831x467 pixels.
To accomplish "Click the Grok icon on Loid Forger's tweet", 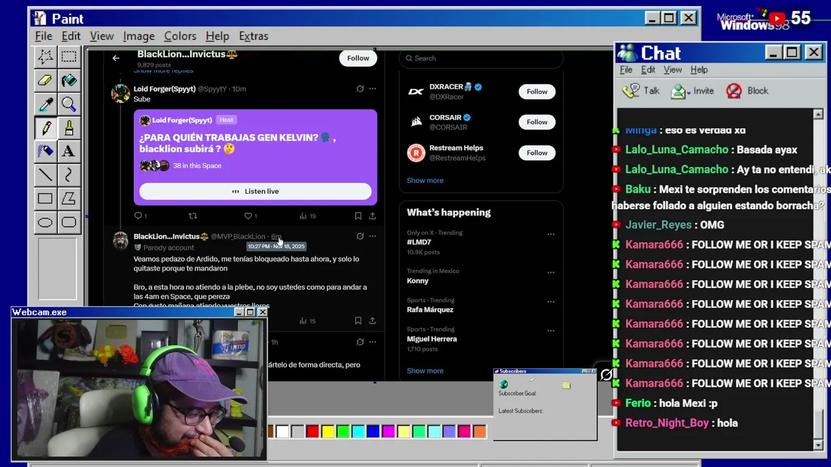I will point(360,89).
